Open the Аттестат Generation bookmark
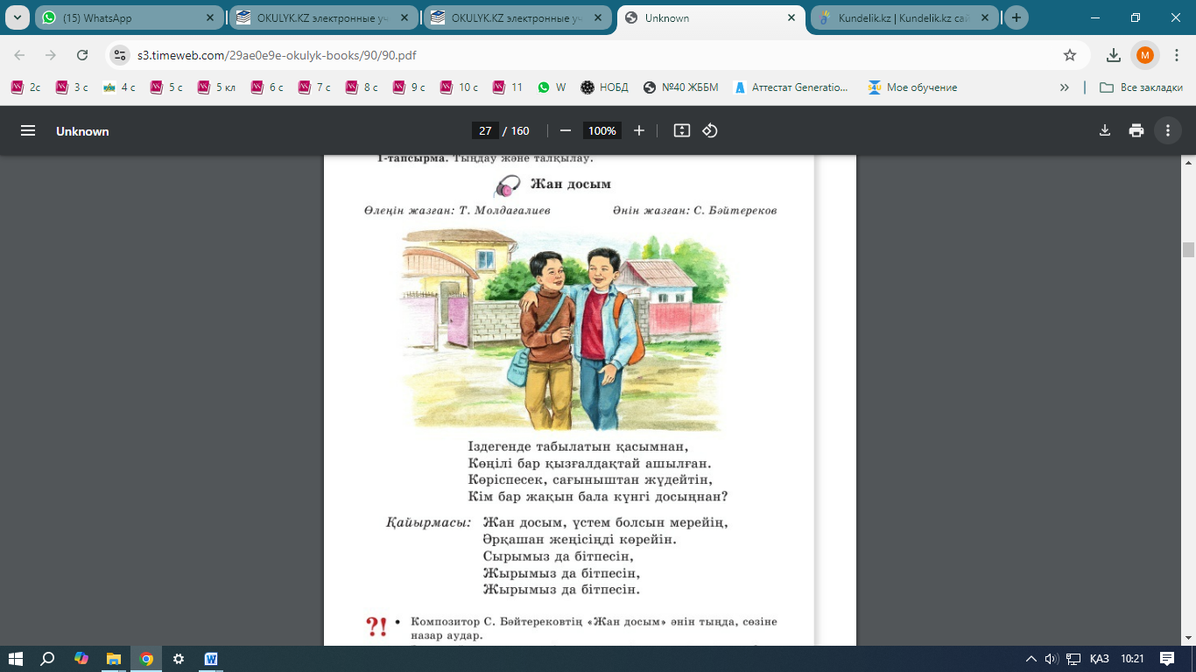Screen dimensions: 1196x672 point(791,87)
